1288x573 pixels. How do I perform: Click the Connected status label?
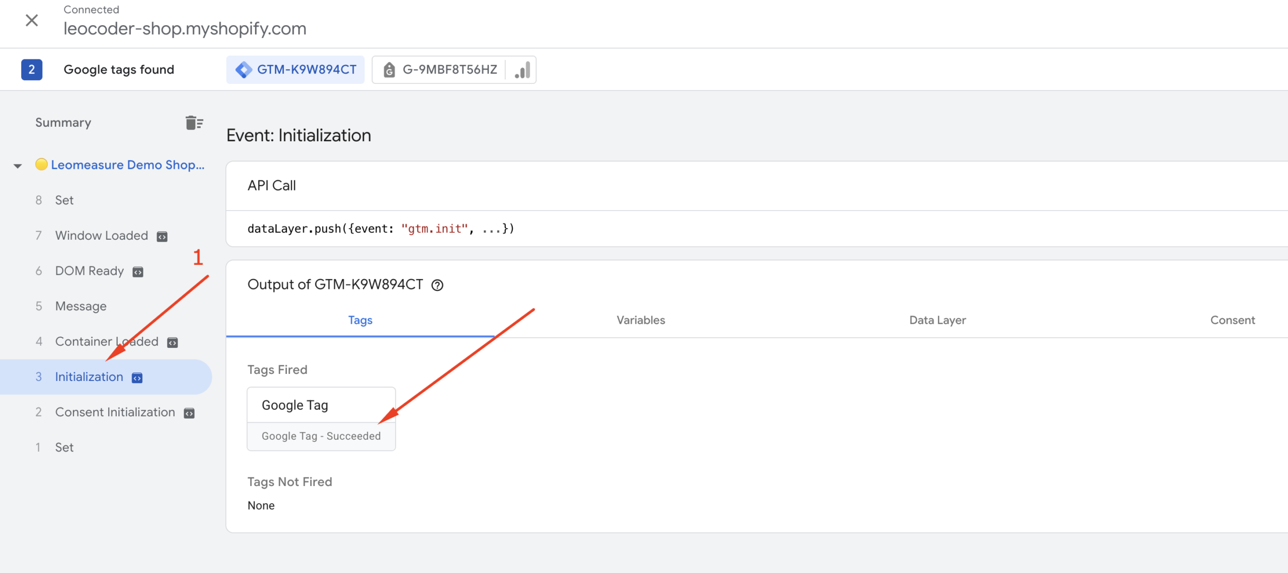pyautogui.click(x=91, y=10)
